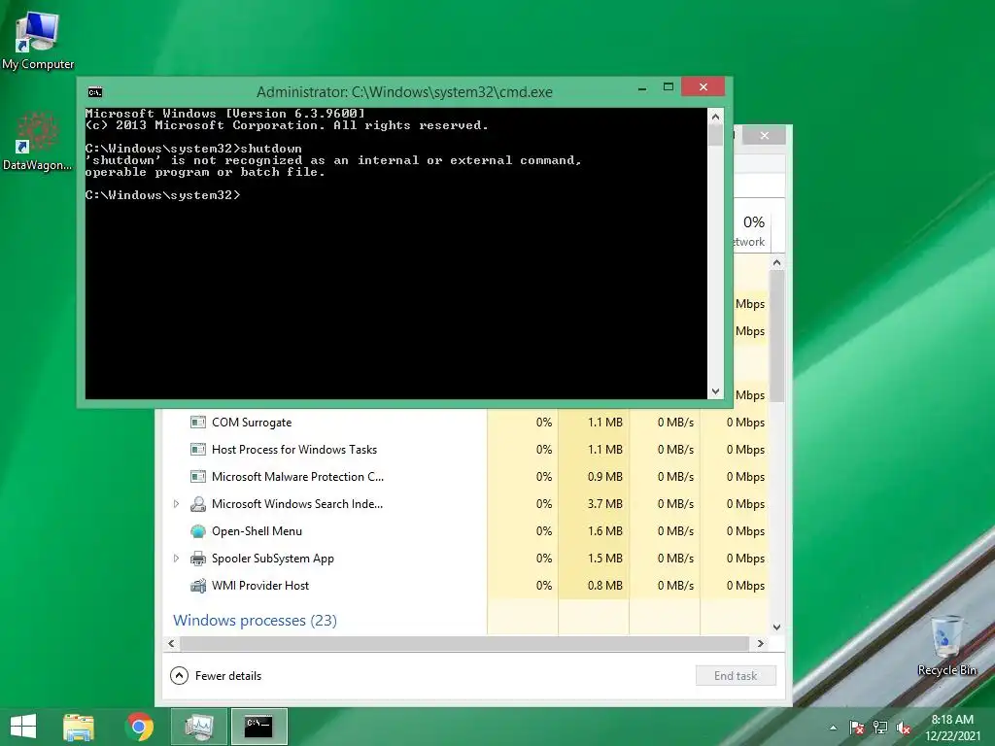Collapse Task Manager with Fewer details

216,676
